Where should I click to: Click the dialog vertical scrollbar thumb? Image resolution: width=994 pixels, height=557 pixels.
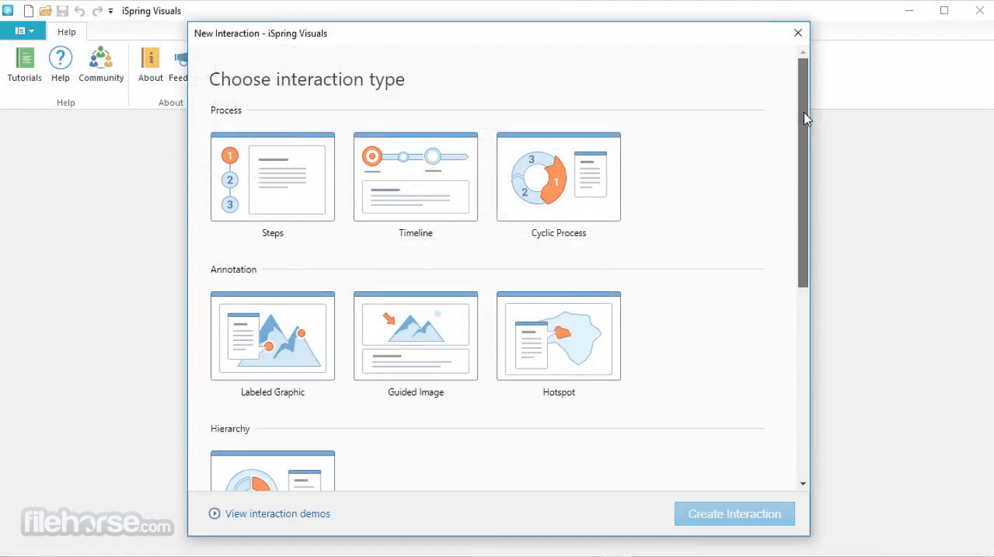803,173
